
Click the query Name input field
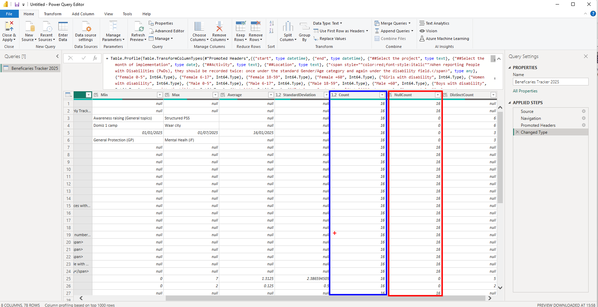(x=550, y=82)
